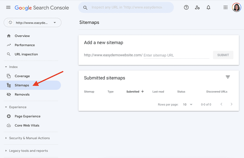Open the property selector dropdown
The image size is (244, 158).
pyautogui.click(x=55, y=22)
